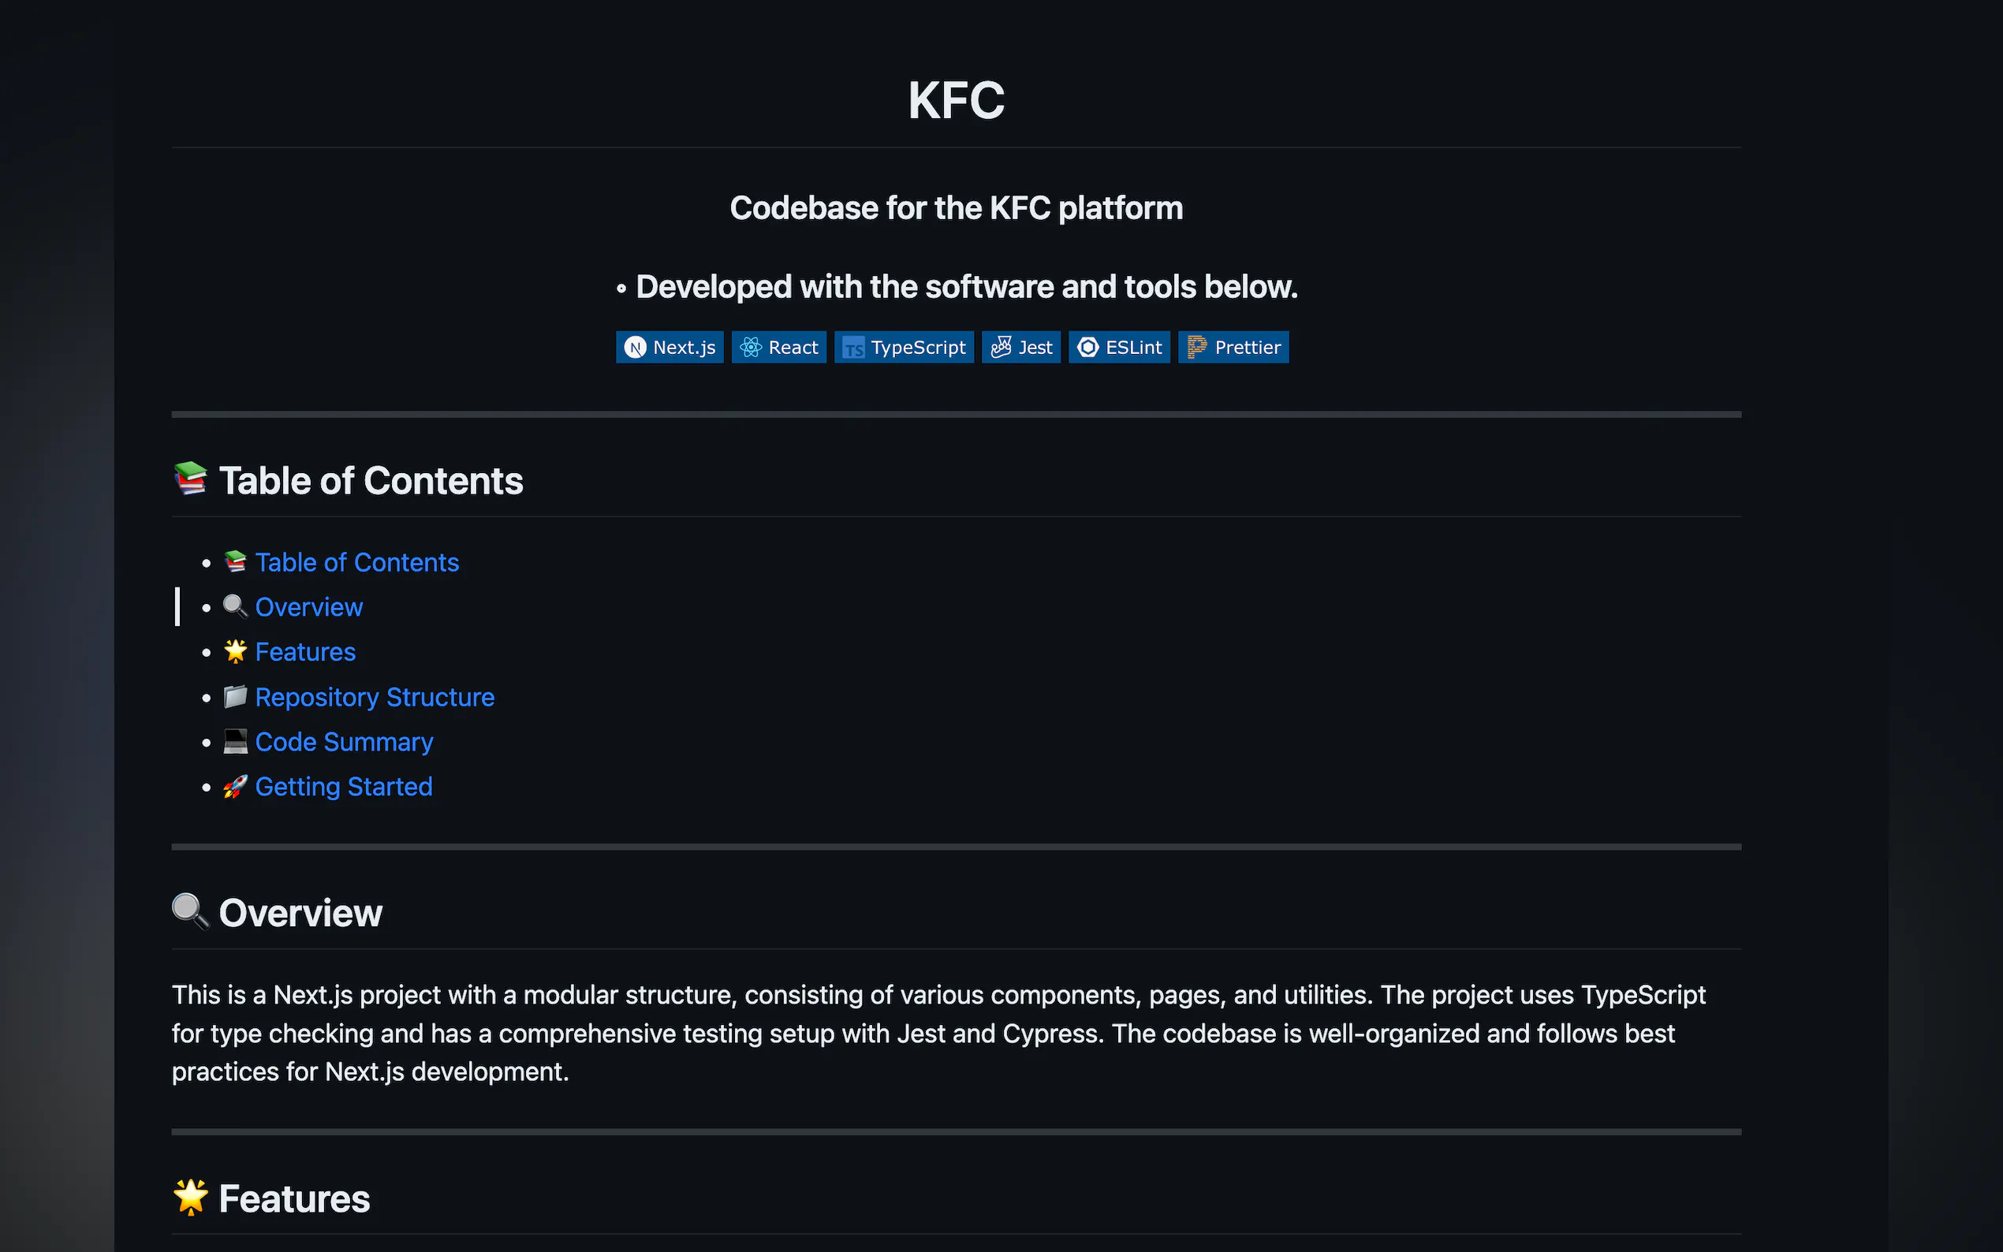Click the star emoji beside Features link
Viewport: 2003px width, 1252px height.
(235, 652)
